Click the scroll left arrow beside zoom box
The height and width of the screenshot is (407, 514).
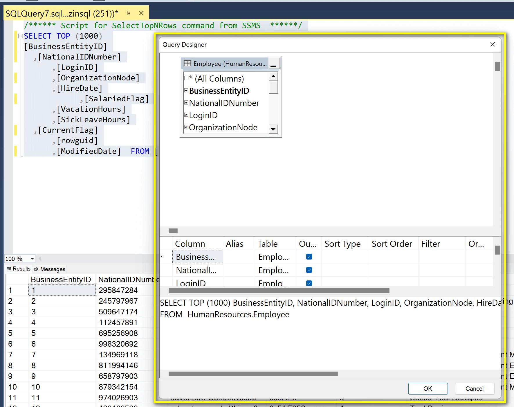pos(40,258)
